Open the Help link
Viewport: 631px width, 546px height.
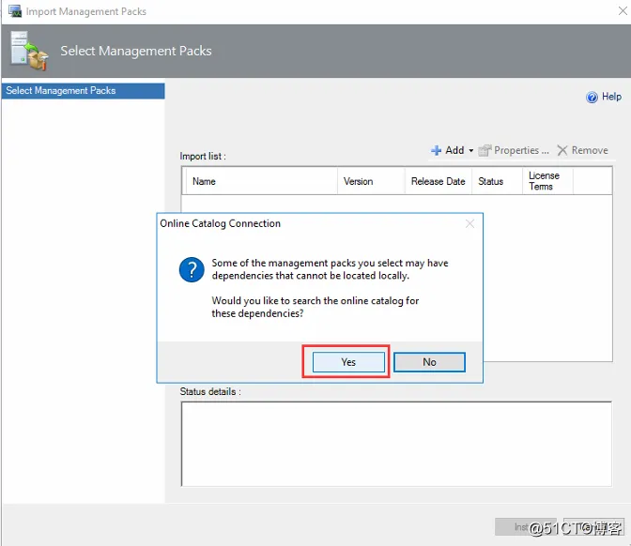tap(611, 97)
